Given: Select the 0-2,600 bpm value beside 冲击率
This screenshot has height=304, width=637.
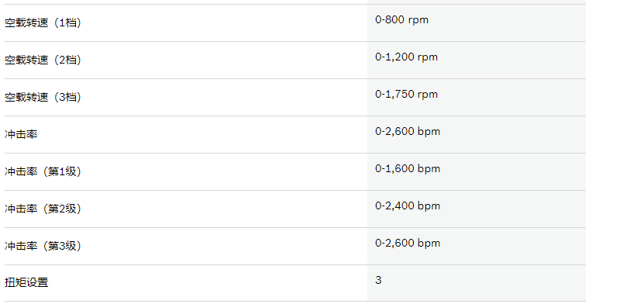Looking at the screenshot, I should (408, 131).
